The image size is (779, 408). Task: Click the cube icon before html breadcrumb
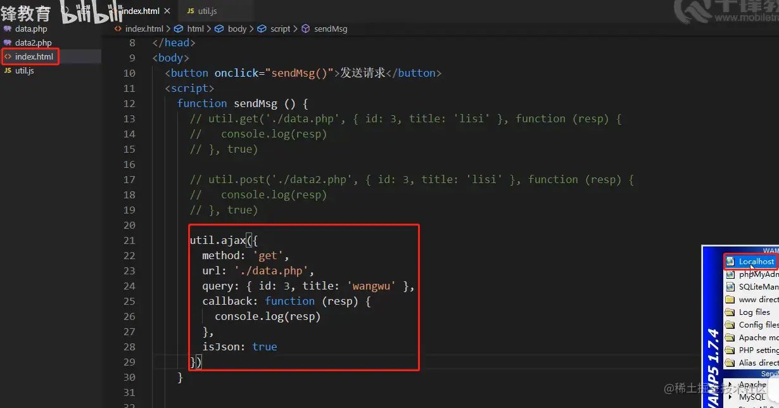coord(179,29)
